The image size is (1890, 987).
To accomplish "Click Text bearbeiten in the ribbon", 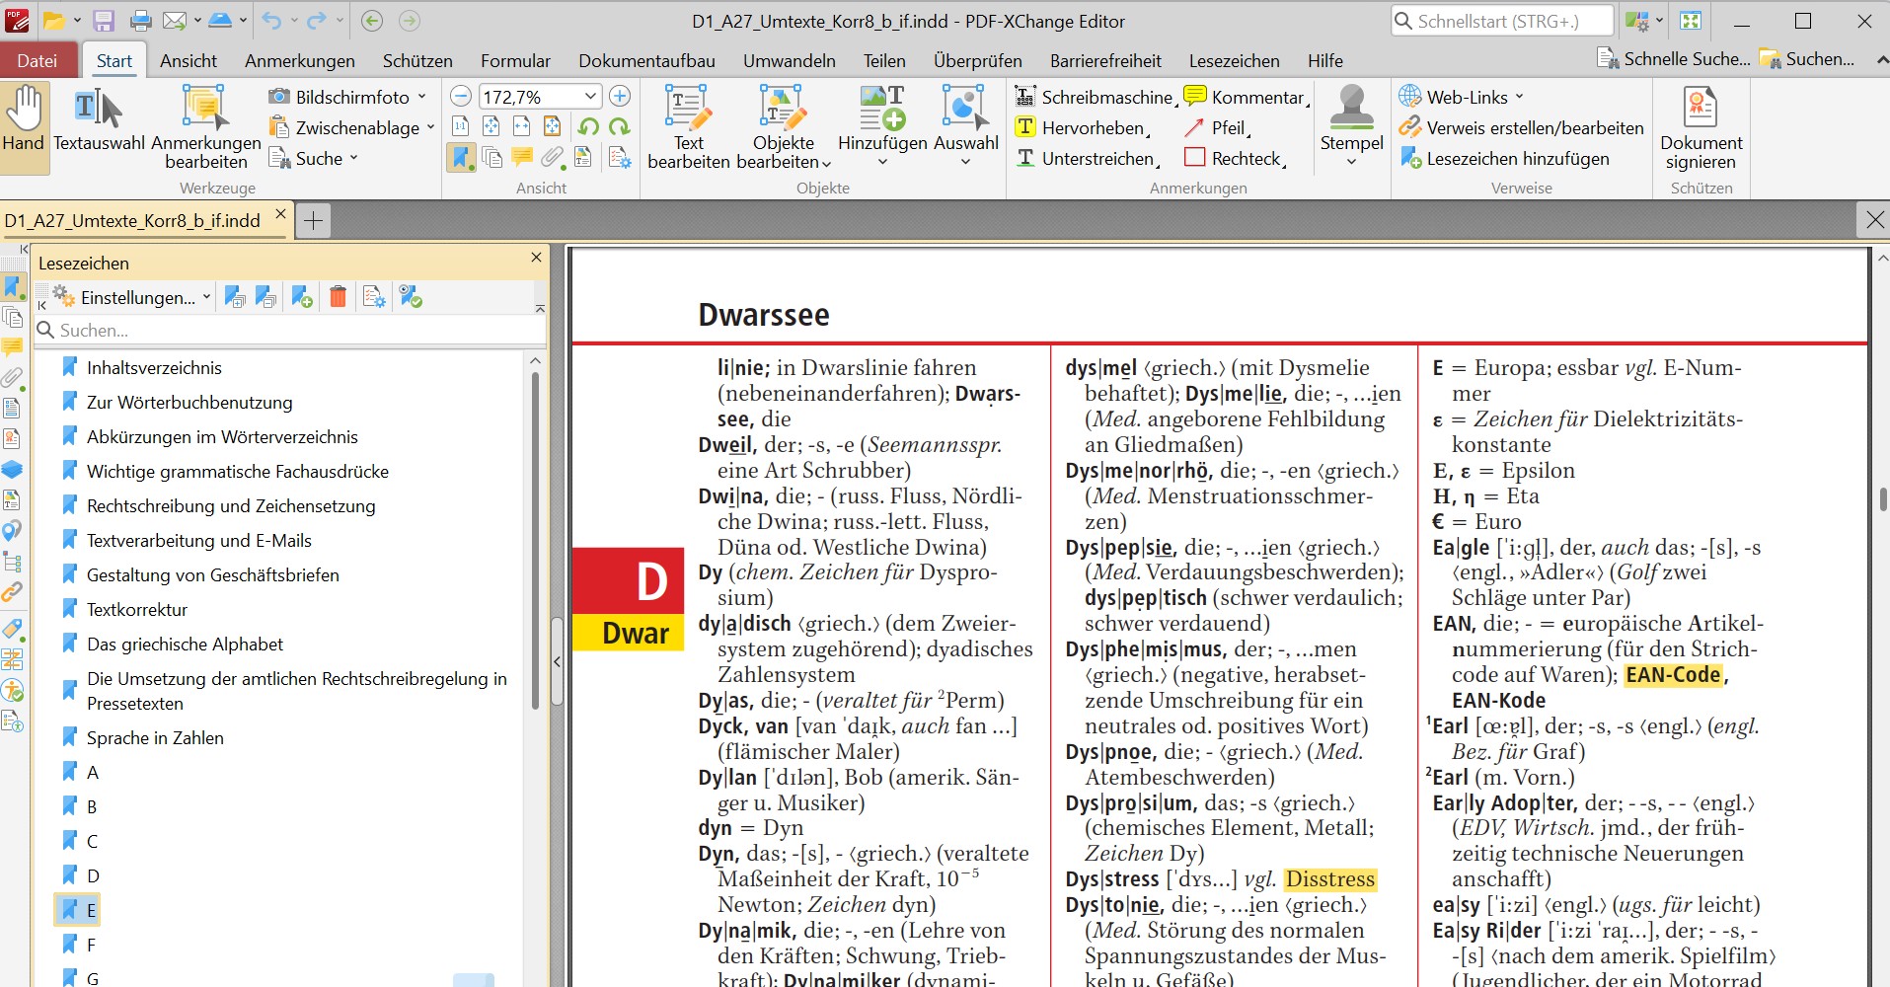I will [688, 126].
